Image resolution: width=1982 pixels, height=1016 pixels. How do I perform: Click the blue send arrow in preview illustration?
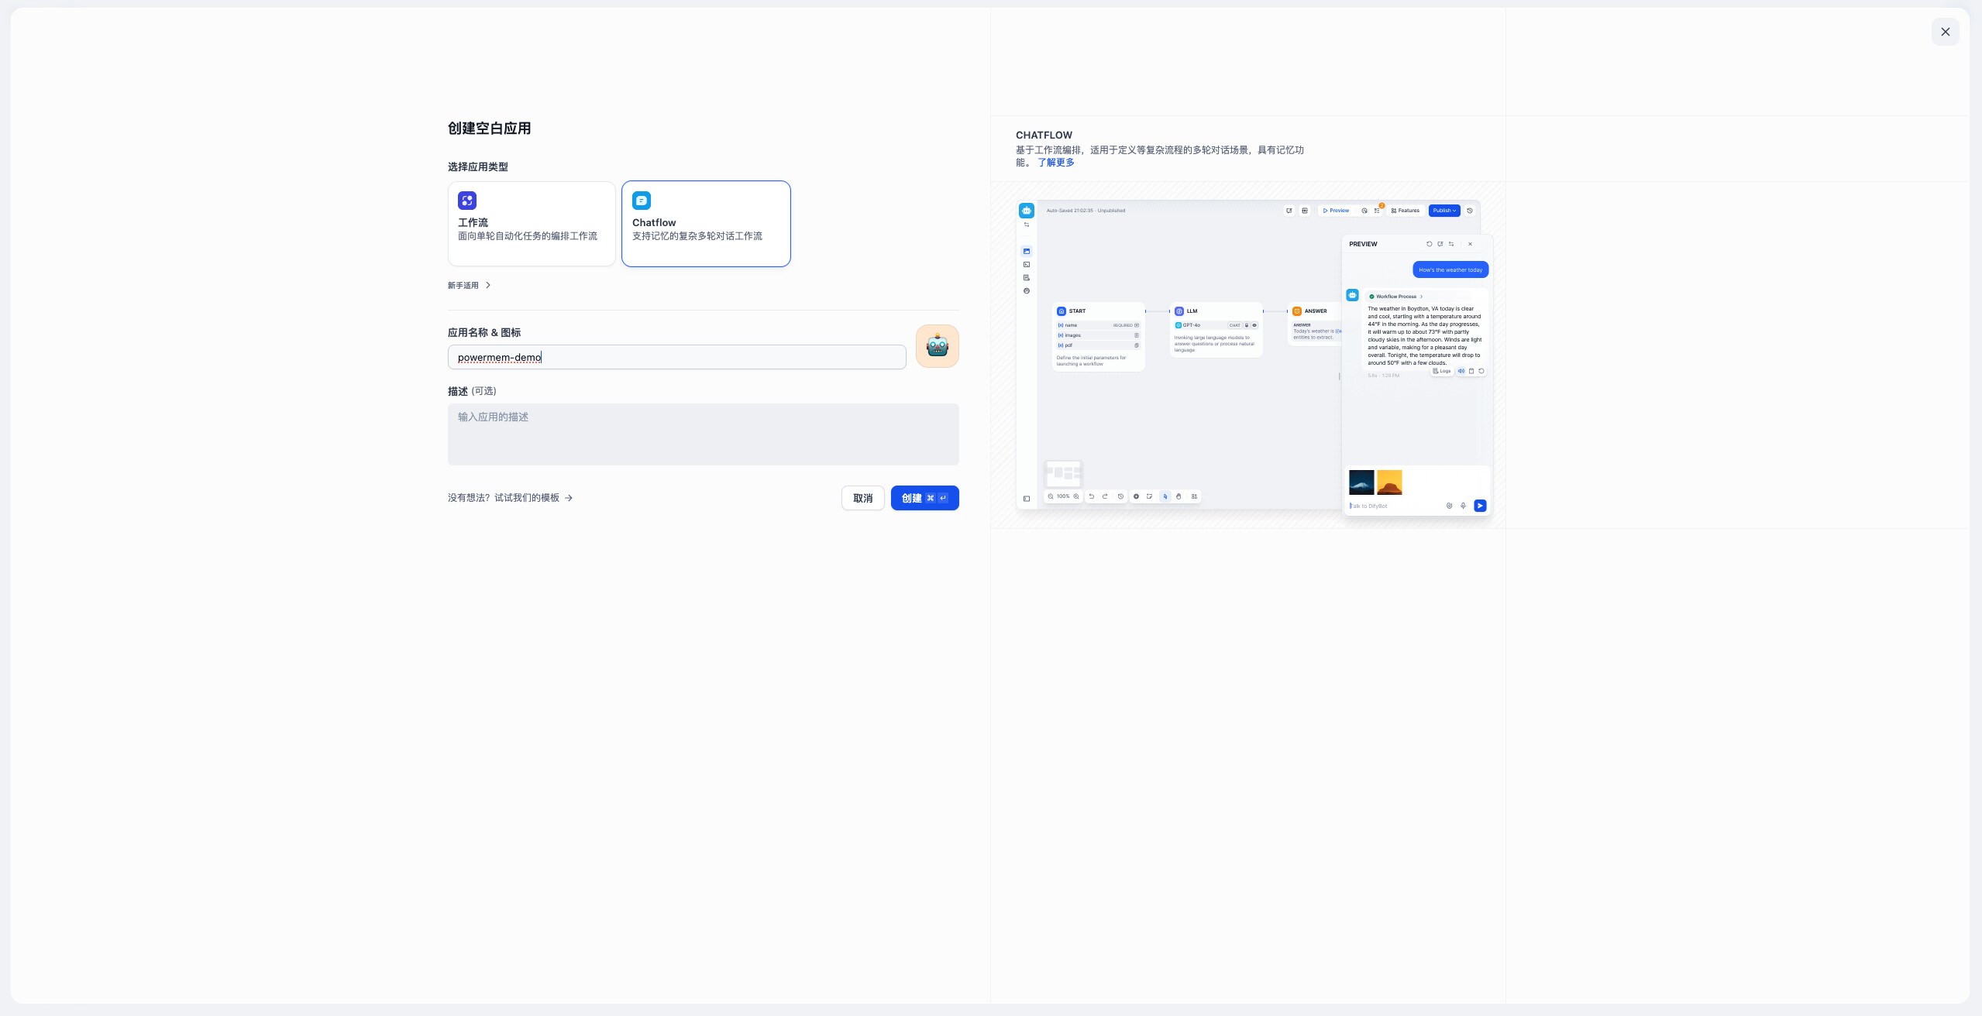[1480, 506]
